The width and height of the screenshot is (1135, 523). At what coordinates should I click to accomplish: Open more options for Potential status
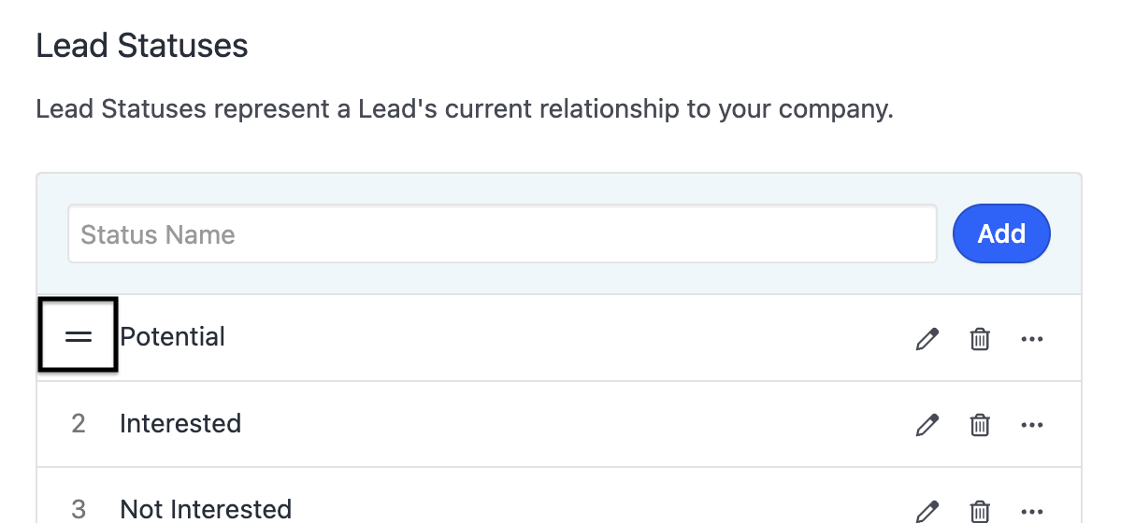[x=1031, y=338]
